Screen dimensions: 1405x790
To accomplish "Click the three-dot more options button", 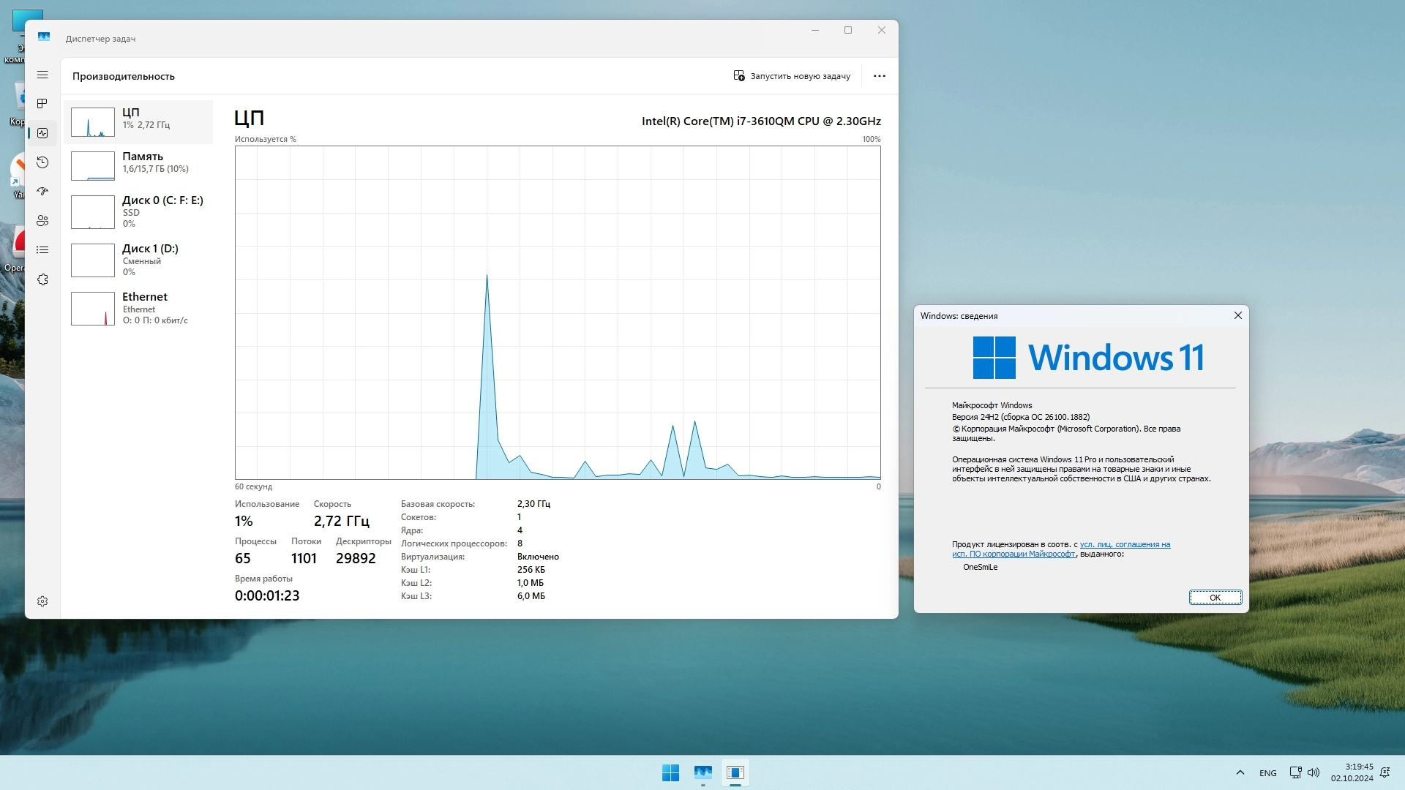I will tap(879, 76).
